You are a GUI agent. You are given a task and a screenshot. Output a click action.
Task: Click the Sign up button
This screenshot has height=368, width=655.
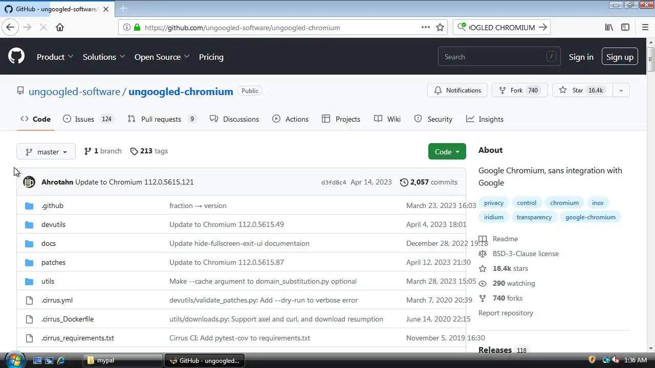click(x=620, y=57)
